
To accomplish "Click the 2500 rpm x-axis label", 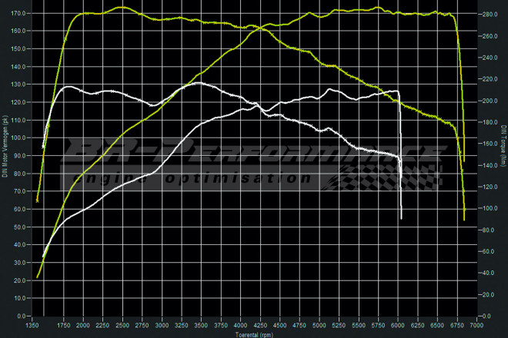I will (x=123, y=325).
